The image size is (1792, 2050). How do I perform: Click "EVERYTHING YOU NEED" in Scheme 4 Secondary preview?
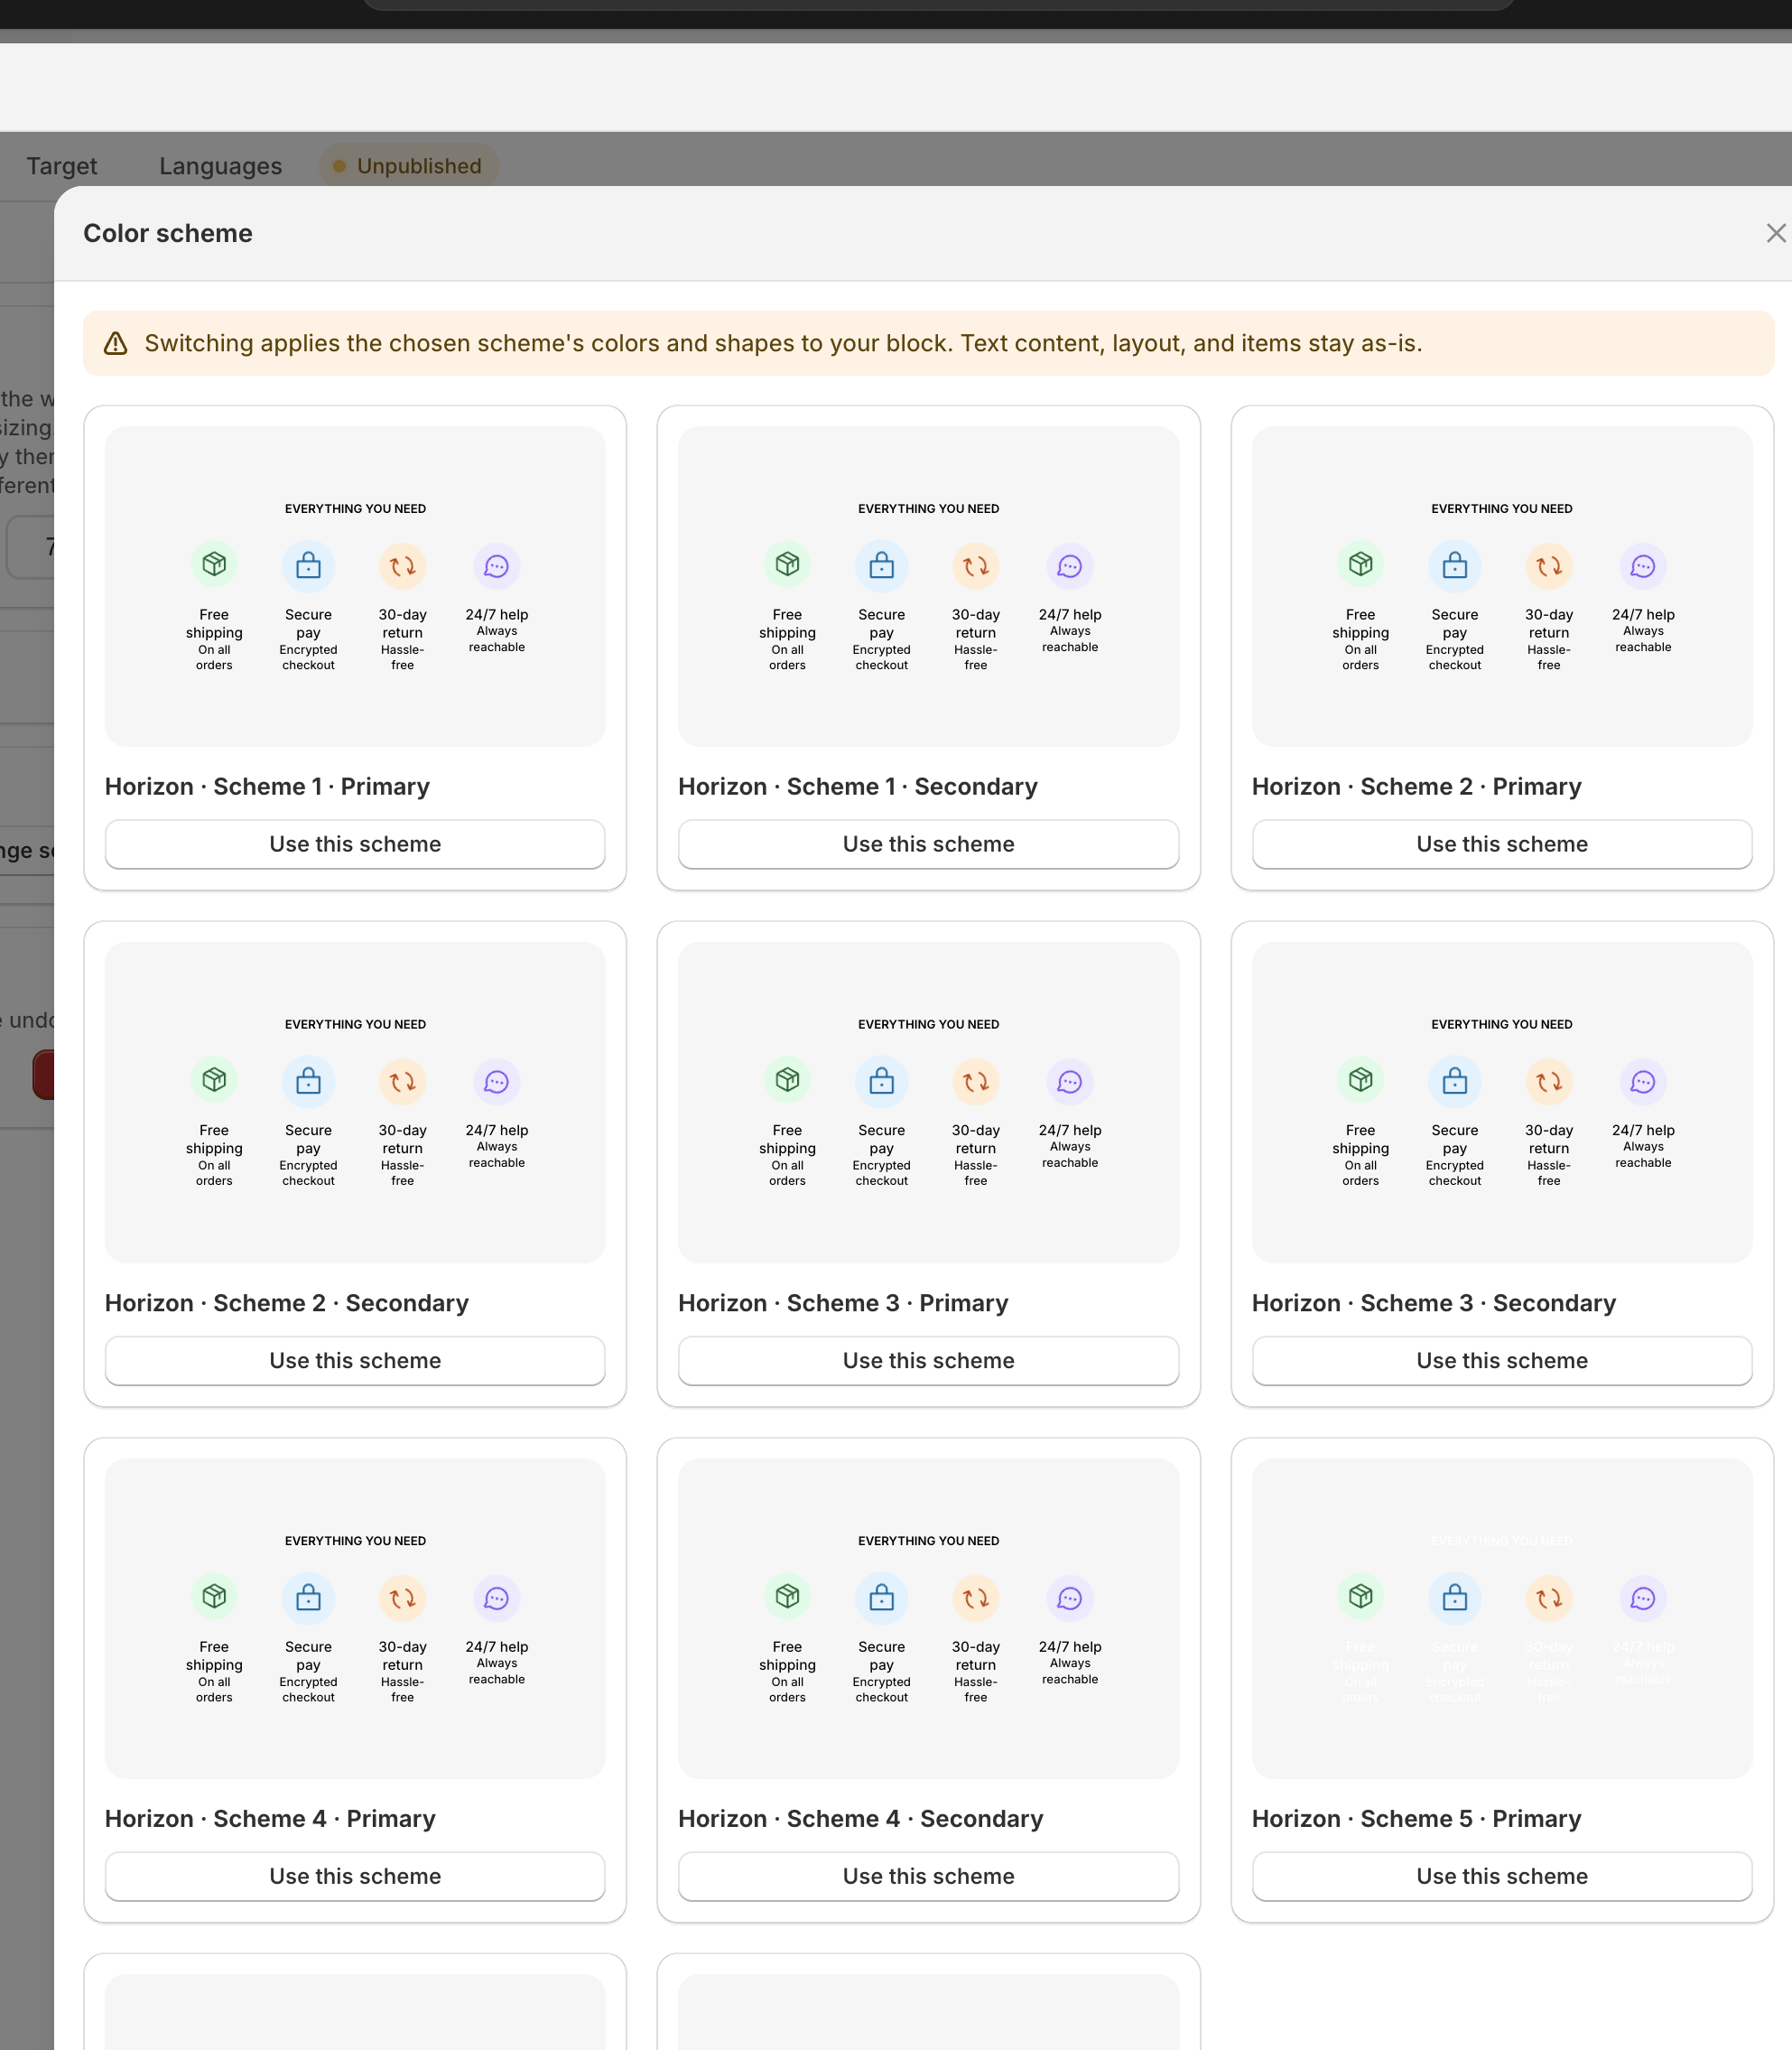click(928, 1541)
